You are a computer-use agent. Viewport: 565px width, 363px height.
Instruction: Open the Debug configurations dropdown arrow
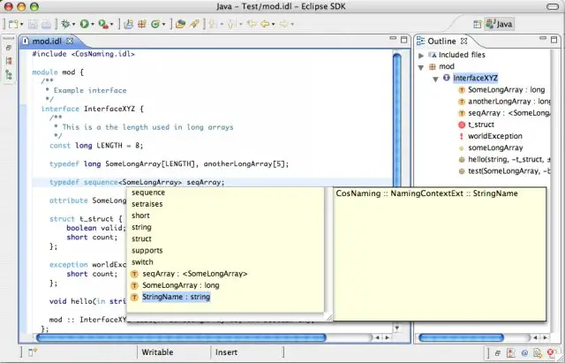[73, 25]
